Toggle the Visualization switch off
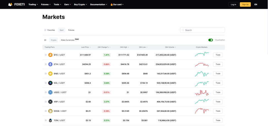 [x=210, y=40]
